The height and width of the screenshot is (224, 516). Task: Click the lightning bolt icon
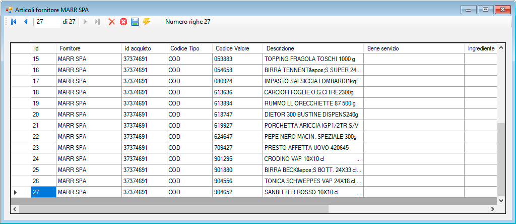click(x=147, y=22)
